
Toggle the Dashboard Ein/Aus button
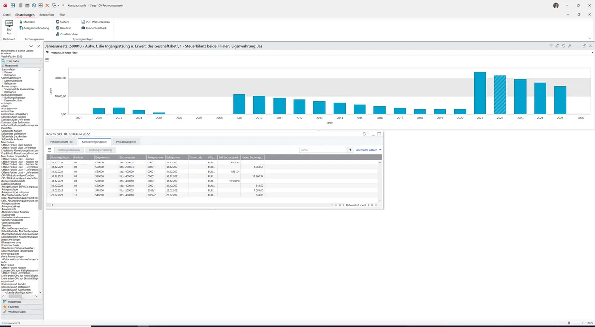coord(9,27)
